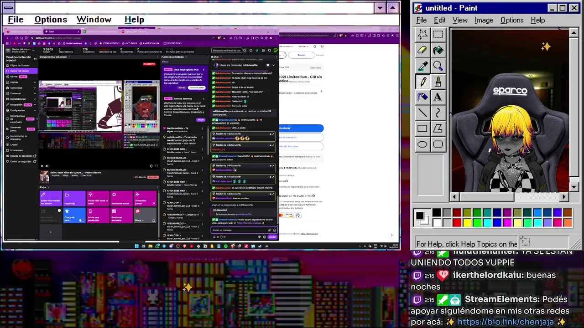
Task: Add a new shortcut with plus tile
Action: tap(51, 232)
